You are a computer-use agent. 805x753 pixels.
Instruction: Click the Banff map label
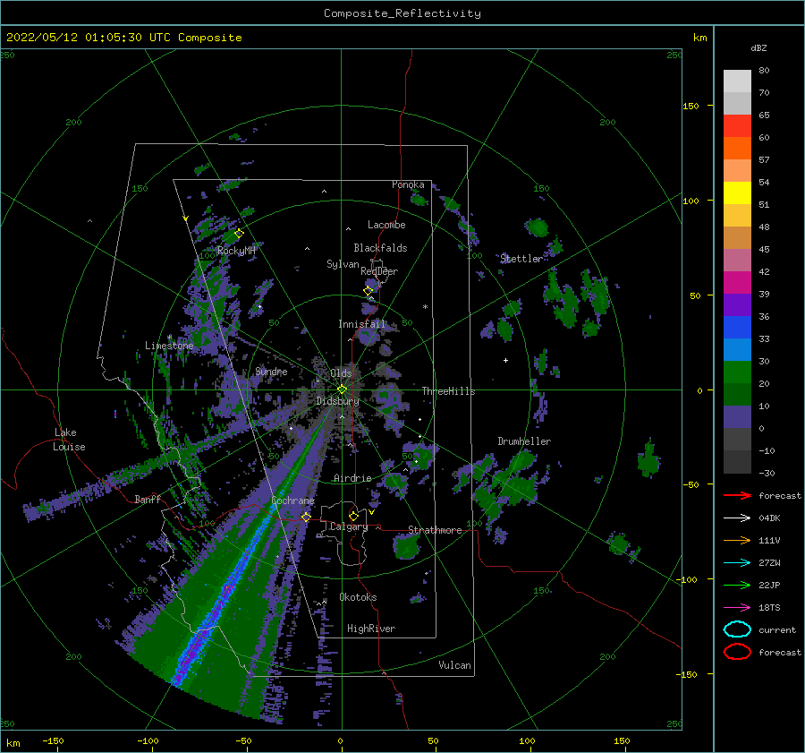(x=148, y=500)
